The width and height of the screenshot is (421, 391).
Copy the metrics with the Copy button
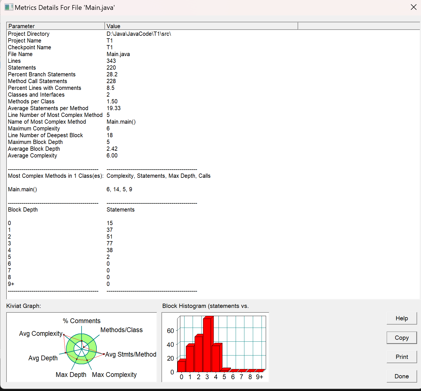(402, 338)
